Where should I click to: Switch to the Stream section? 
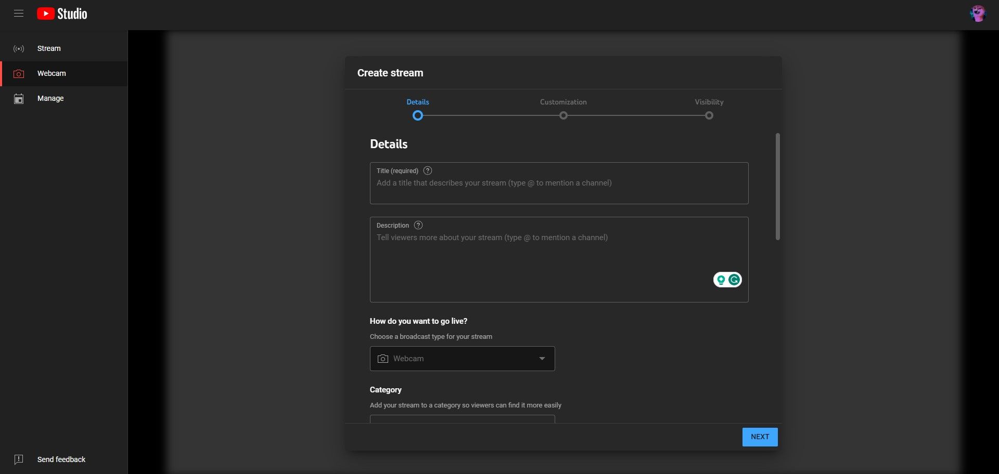click(48, 48)
